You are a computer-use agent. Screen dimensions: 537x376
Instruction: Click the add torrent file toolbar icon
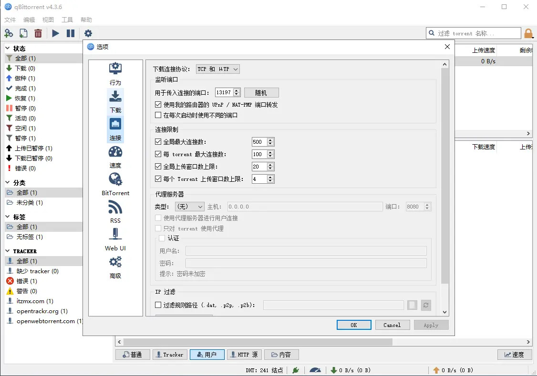click(23, 33)
